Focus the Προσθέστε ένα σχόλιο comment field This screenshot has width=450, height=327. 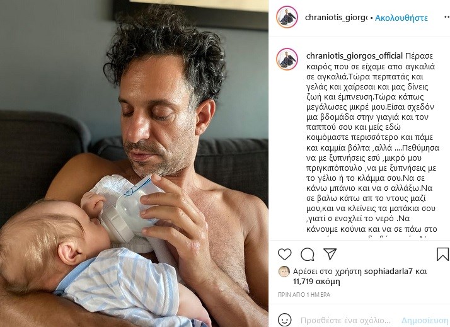pyautogui.click(x=345, y=320)
